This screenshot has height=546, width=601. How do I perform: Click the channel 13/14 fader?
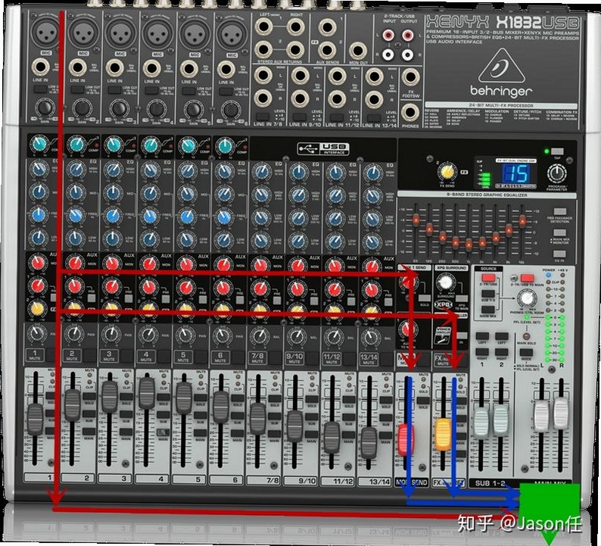point(369,443)
